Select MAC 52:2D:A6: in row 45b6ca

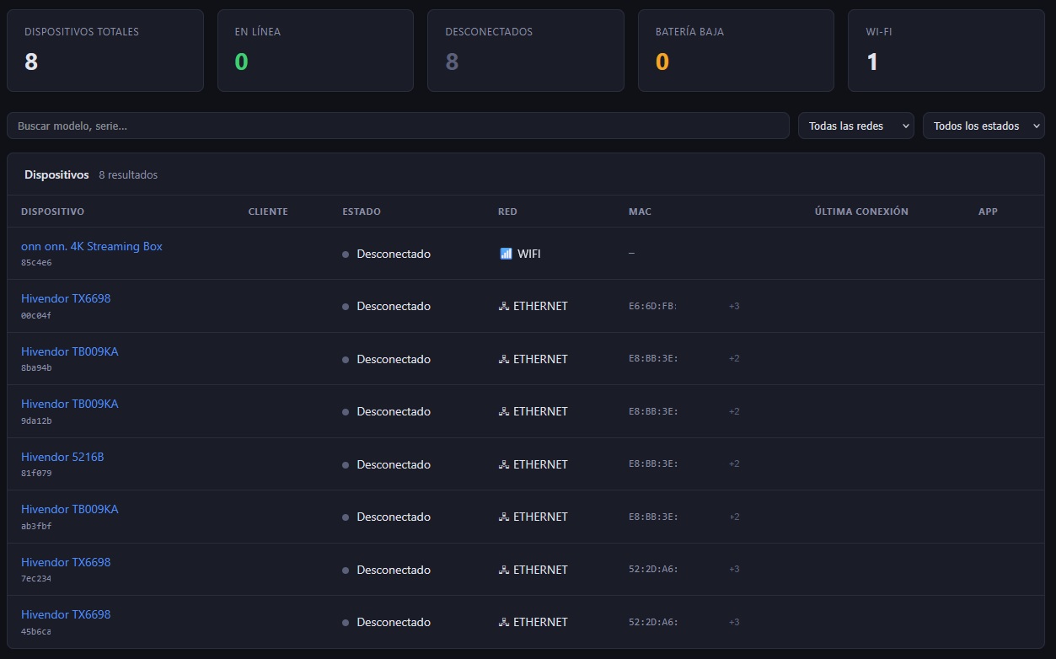click(654, 622)
